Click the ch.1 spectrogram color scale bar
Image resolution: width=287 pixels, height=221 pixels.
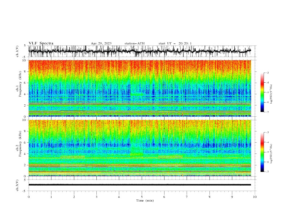[262, 92]
